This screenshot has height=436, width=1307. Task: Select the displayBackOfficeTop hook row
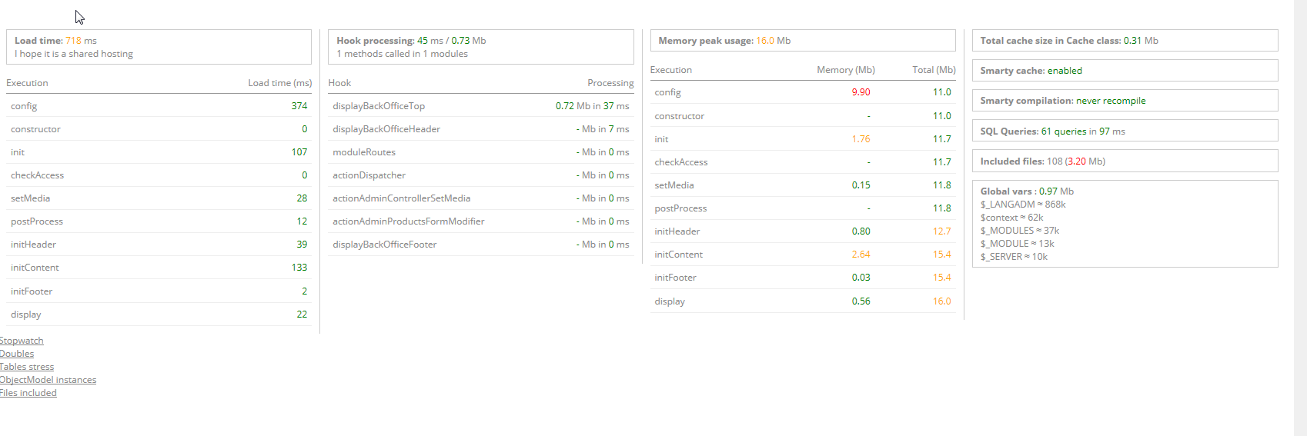pos(480,106)
